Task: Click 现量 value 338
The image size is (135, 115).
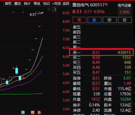Action: [x=97, y=94]
